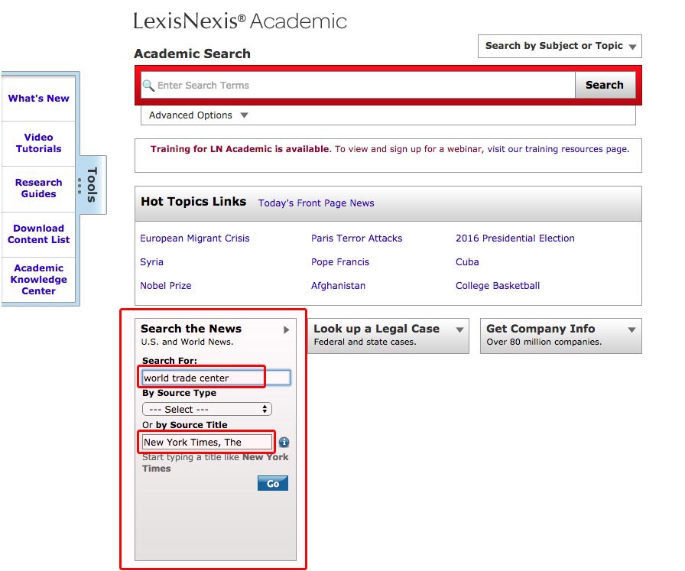Open the Cuba topic link

pyautogui.click(x=467, y=262)
